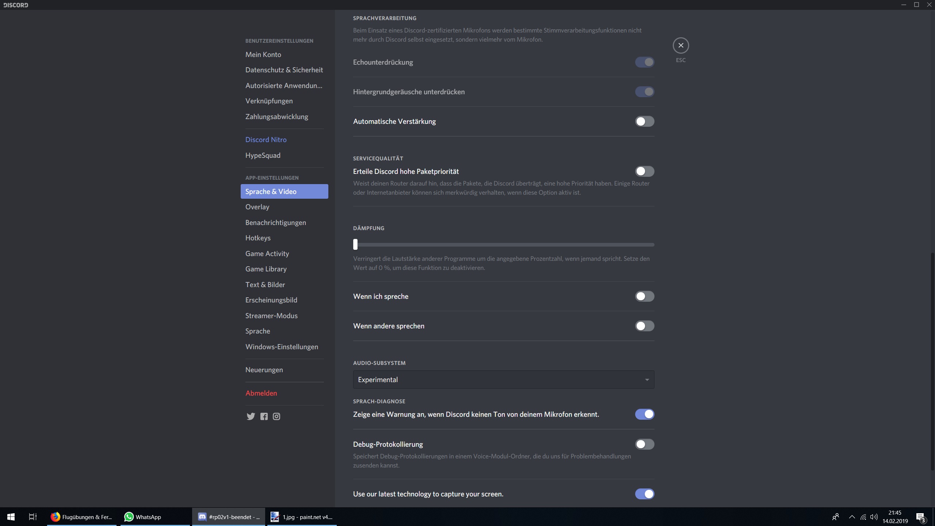
Task: Click the Dämpfung slider handle
Action: click(x=355, y=244)
